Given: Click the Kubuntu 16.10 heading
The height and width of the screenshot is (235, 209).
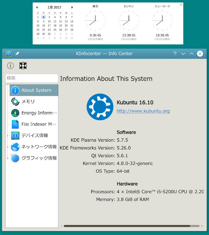Looking at the screenshot, I should (x=135, y=102).
